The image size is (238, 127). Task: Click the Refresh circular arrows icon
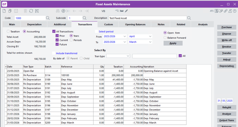click(x=31, y=11)
